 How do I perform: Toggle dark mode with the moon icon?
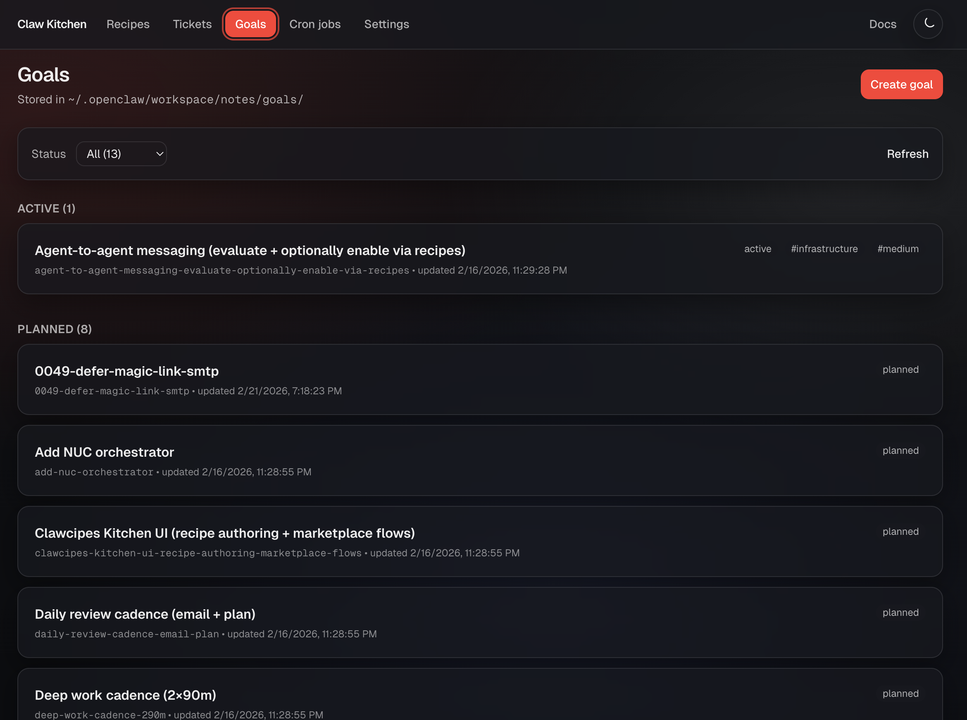(x=928, y=24)
